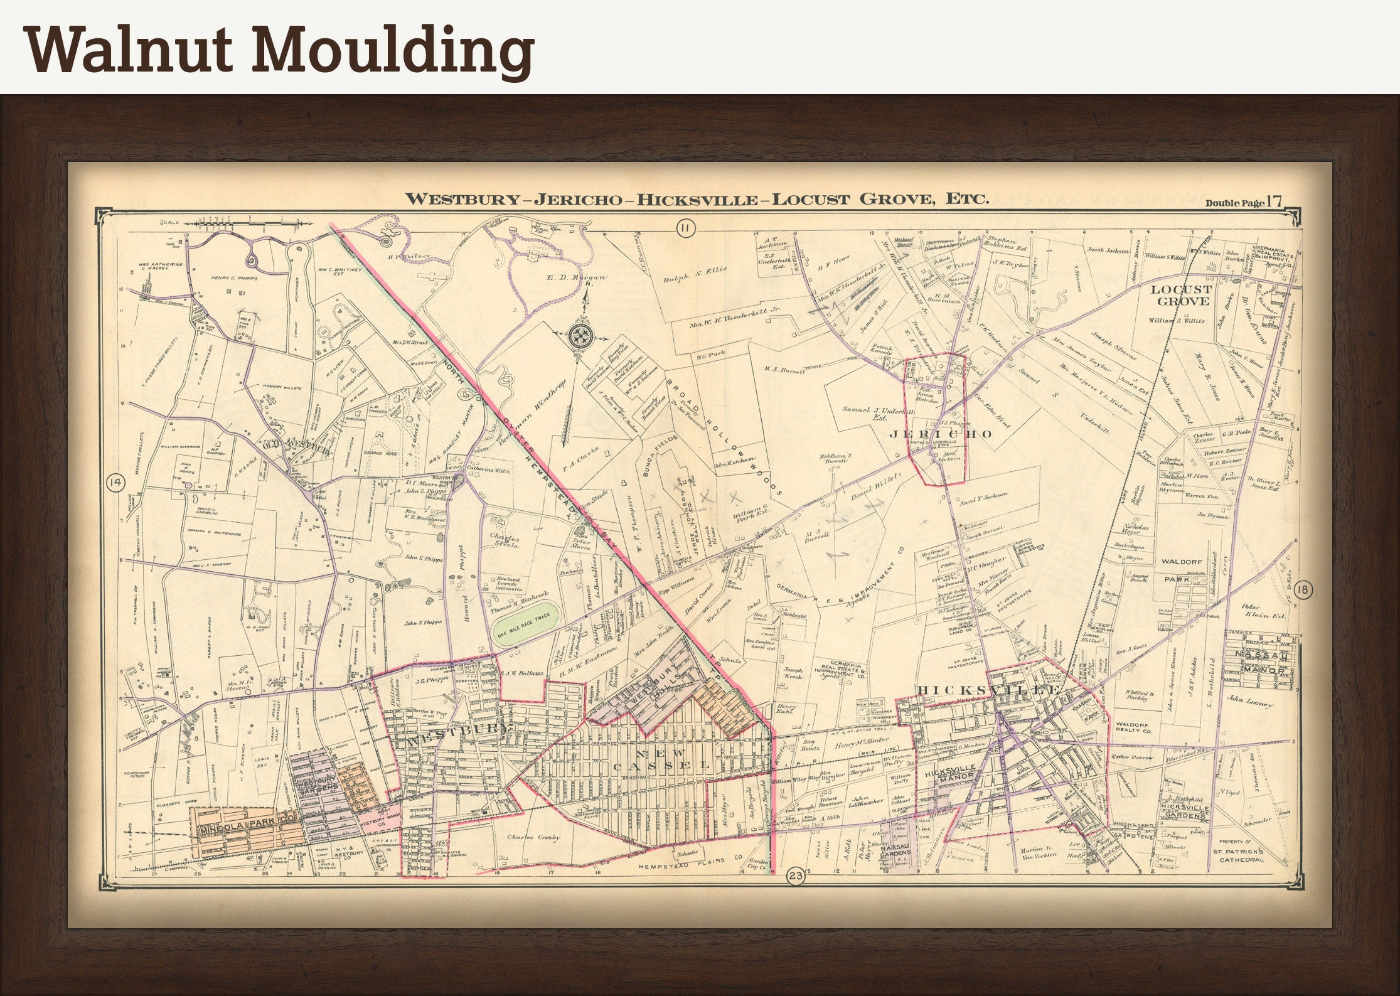Click the "HICKSVILLE GARDENS" label

tap(1185, 811)
